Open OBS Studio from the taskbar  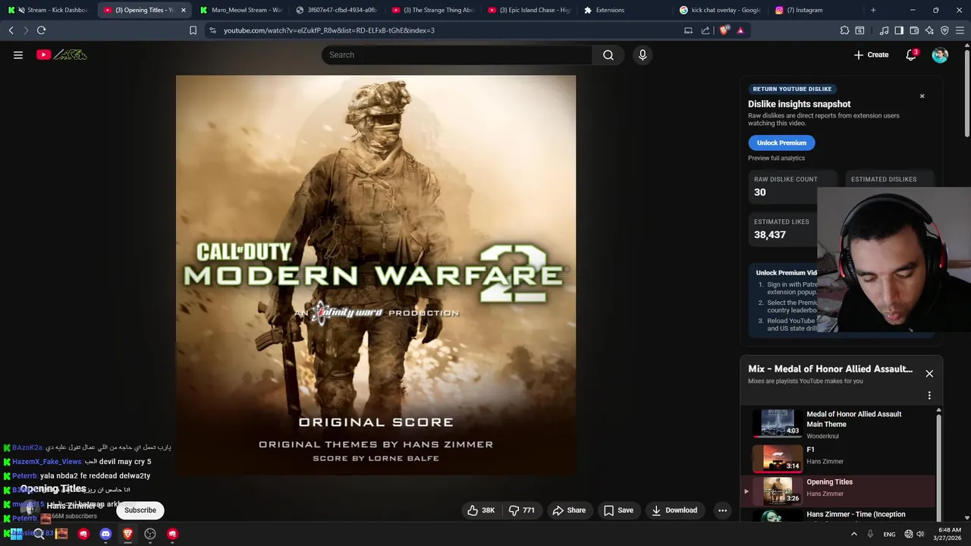[x=150, y=534]
